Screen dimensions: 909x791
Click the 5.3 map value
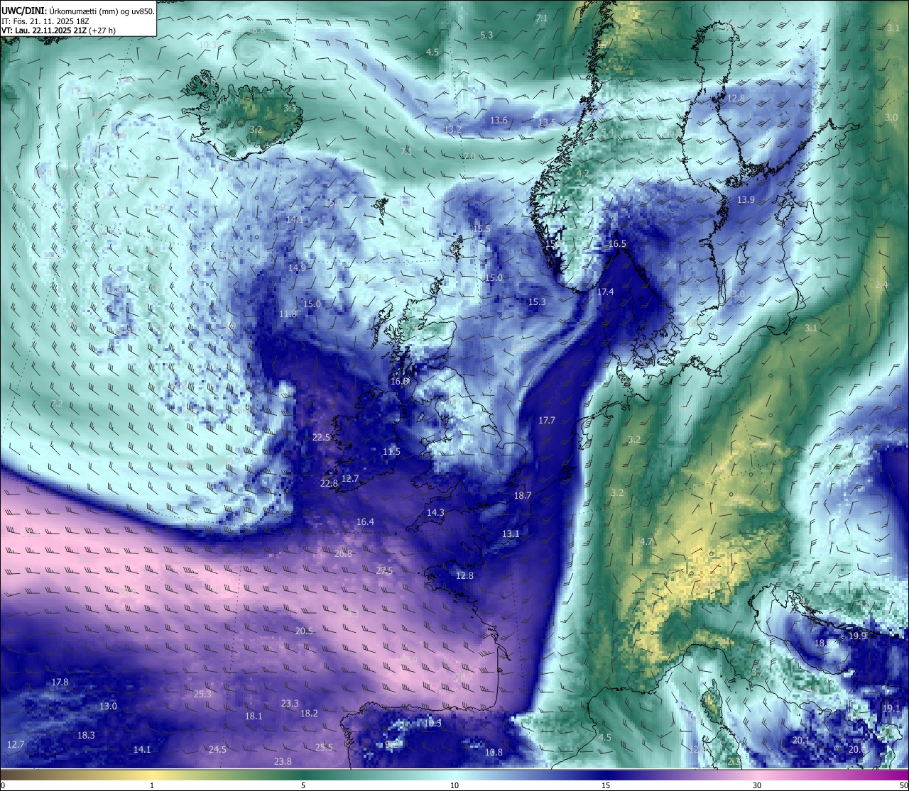click(486, 35)
